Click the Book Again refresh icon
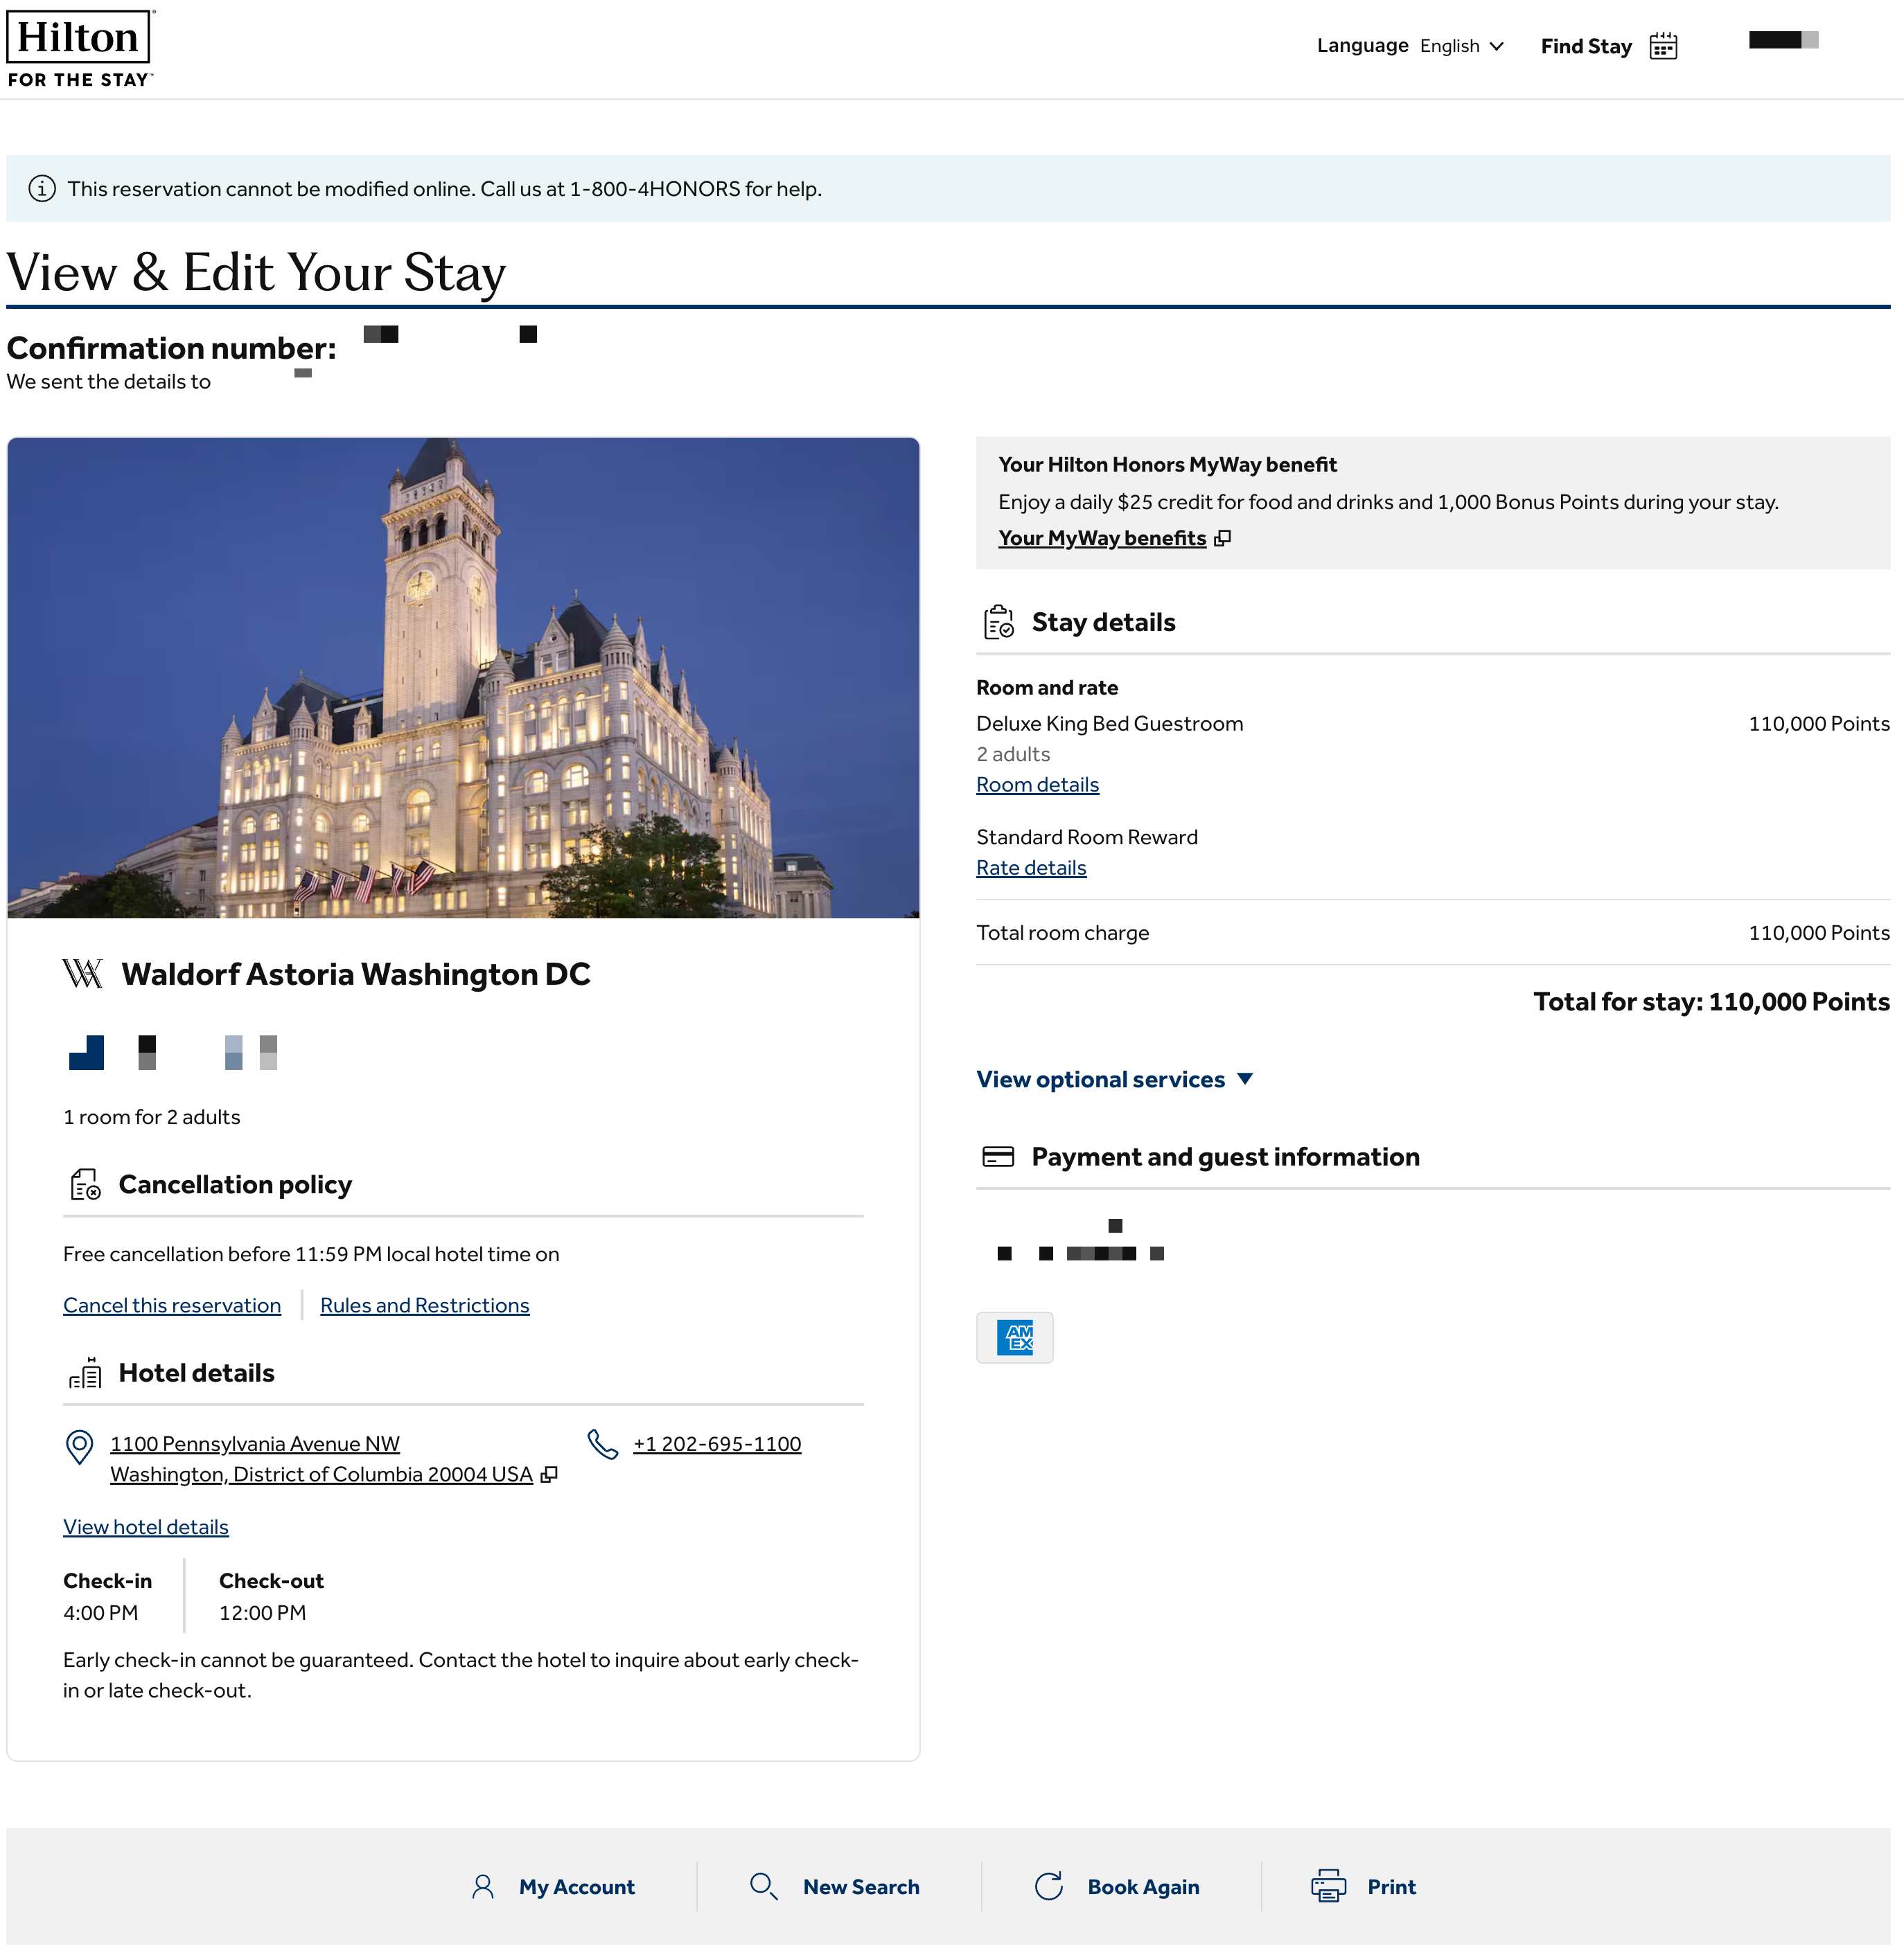The image size is (1904, 1953). [1048, 1886]
